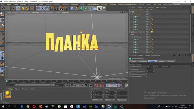The width and height of the screenshot is (194, 109).
Task: Open the ProRender viewport menu
Action: point(65,12)
